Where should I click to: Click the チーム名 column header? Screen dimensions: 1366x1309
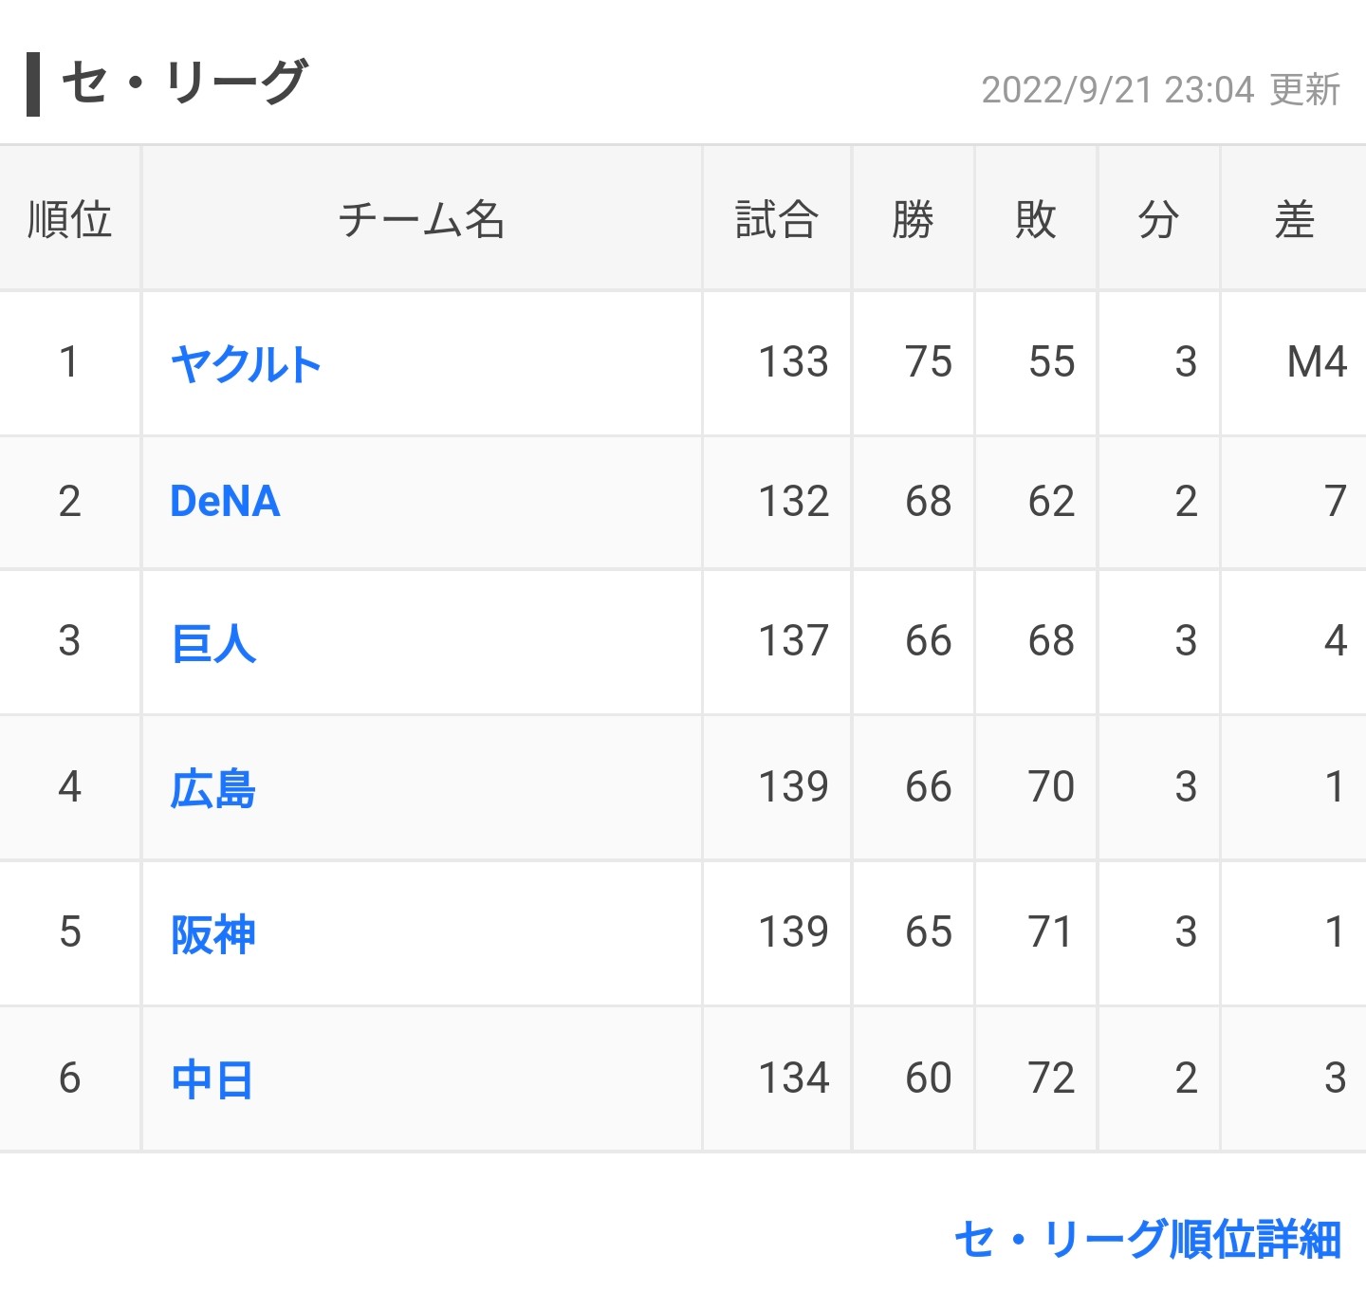pyautogui.click(x=421, y=219)
